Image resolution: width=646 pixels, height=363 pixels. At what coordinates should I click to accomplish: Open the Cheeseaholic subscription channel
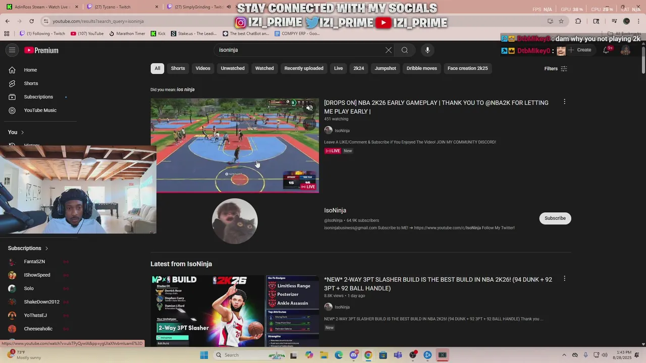[x=38, y=329]
